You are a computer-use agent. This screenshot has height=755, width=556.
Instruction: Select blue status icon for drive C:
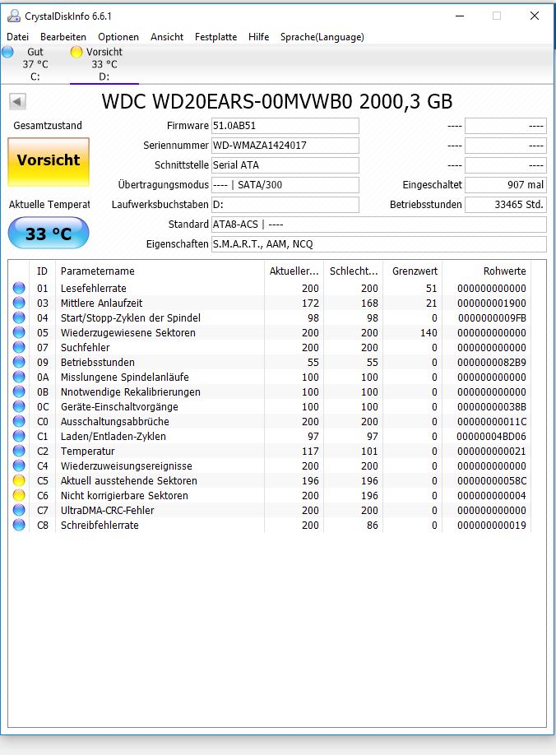pyautogui.click(x=7, y=52)
